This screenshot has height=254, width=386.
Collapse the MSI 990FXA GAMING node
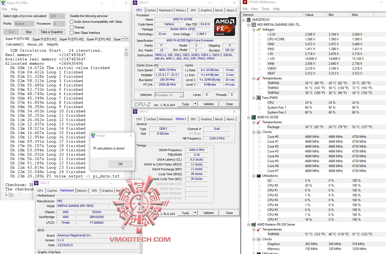coord(249,25)
